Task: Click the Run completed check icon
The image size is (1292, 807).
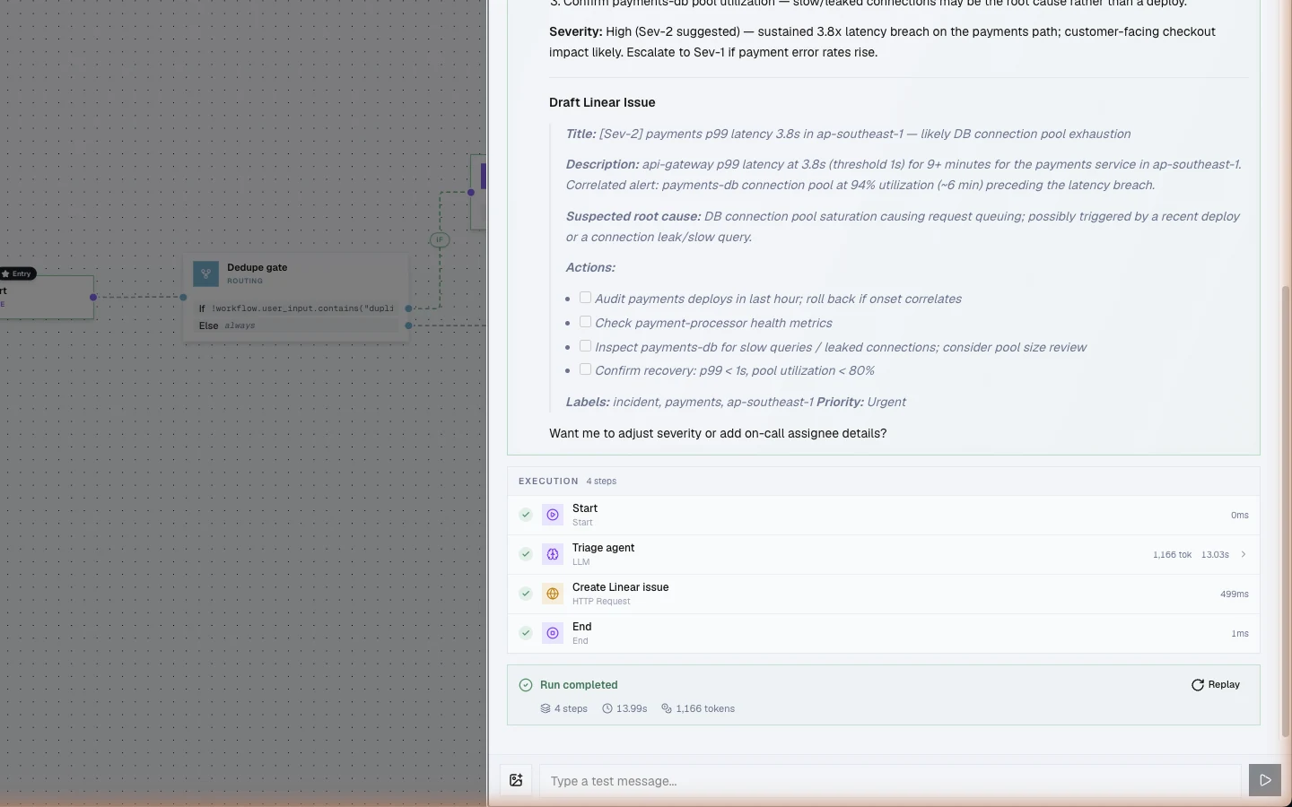Action: 526,685
